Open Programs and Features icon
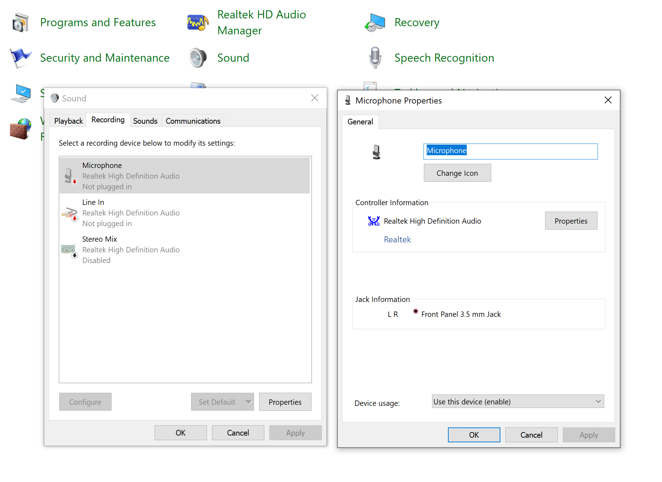The width and height of the screenshot is (662, 482). [21, 23]
